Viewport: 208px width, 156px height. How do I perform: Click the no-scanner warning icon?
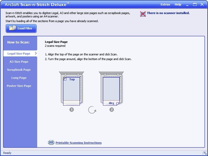(143, 14)
